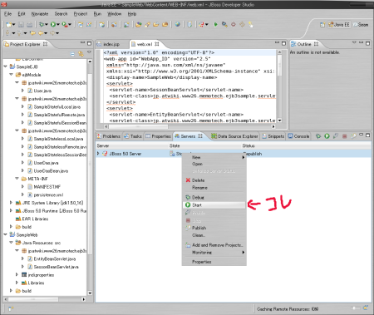The image size is (374, 315).
Task: Start server using green icon in Servers view toolbar
Action: 327,136
